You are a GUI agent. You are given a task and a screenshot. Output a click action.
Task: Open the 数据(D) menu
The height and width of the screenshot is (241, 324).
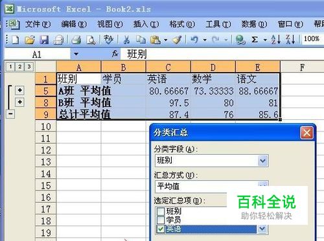pyautogui.click(x=254, y=24)
